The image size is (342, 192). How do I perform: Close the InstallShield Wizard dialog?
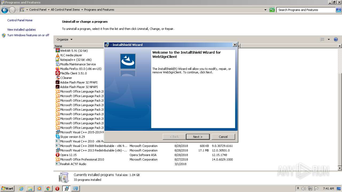(235, 45)
